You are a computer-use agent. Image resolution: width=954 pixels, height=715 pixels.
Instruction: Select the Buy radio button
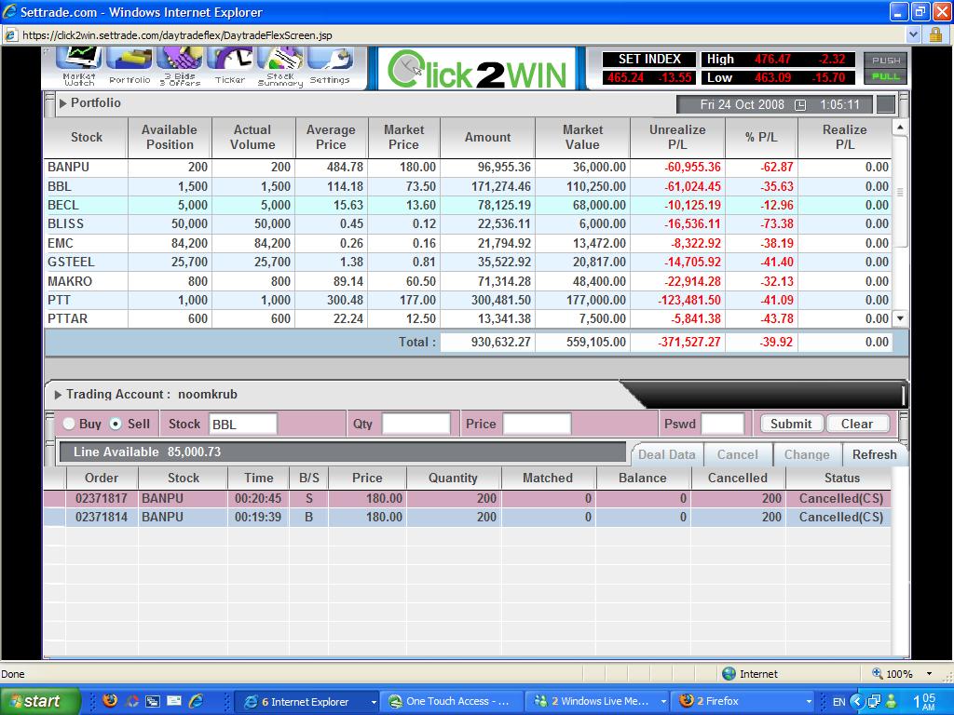pos(69,424)
